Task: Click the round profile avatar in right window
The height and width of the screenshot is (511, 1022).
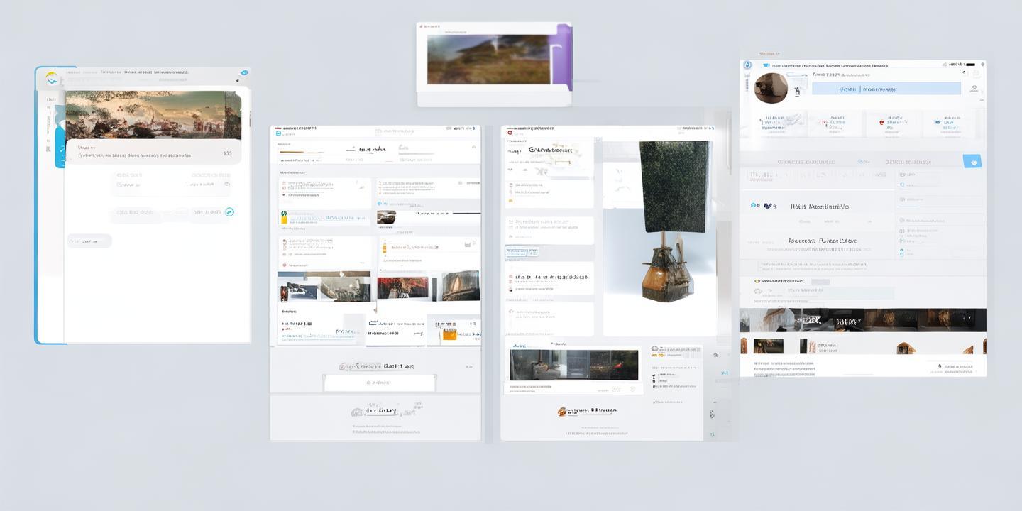Action: [x=771, y=88]
